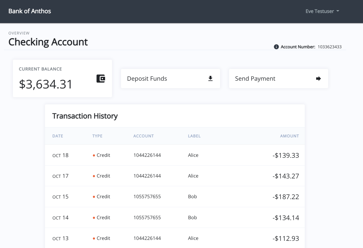Click account 1055757655 in the OCT 15 row

click(x=147, y=197)
